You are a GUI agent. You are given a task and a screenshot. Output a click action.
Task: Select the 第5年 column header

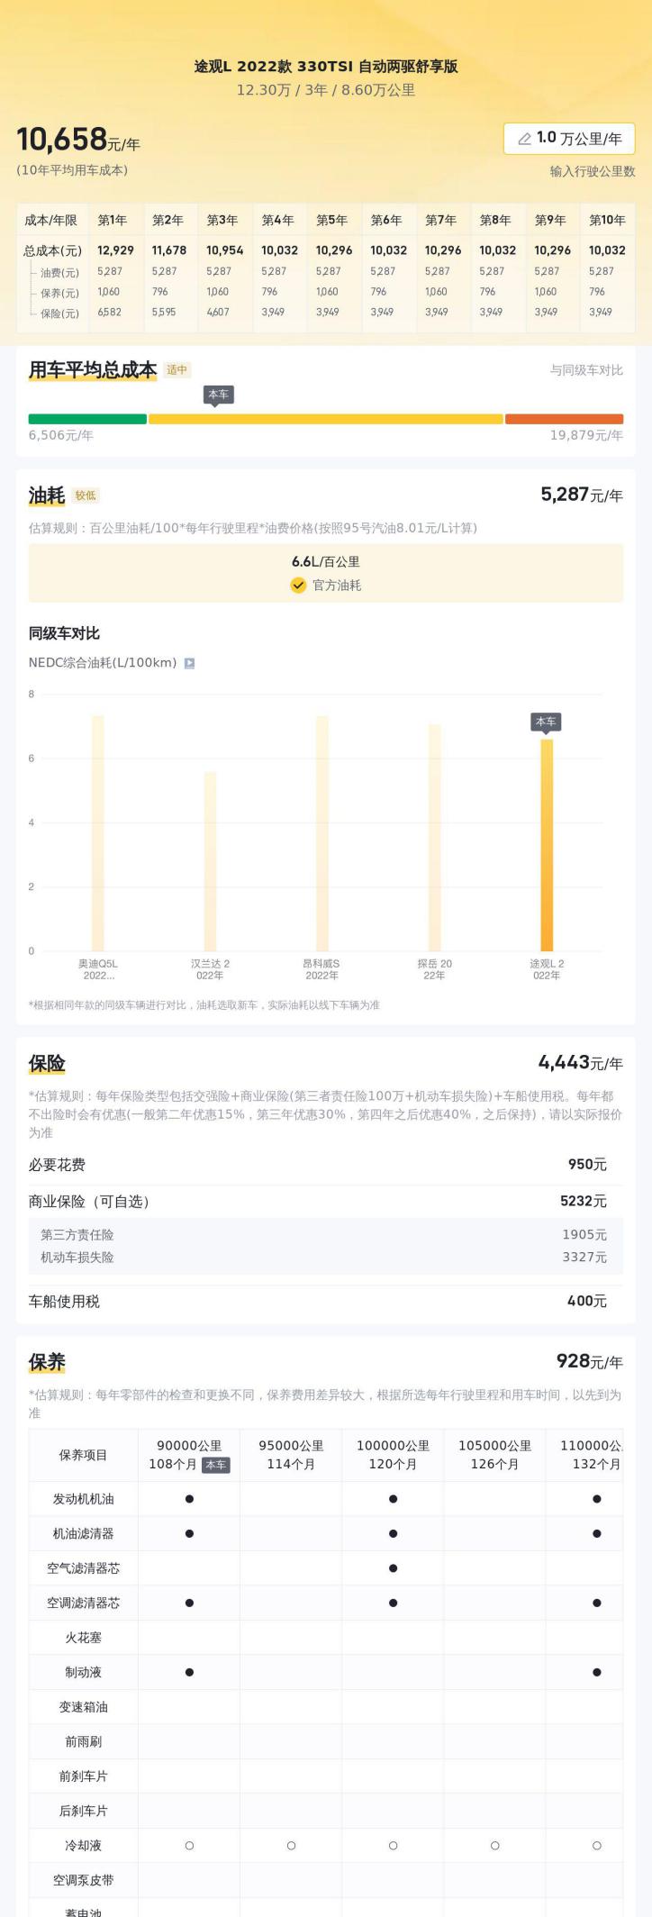tap(331, 220)
